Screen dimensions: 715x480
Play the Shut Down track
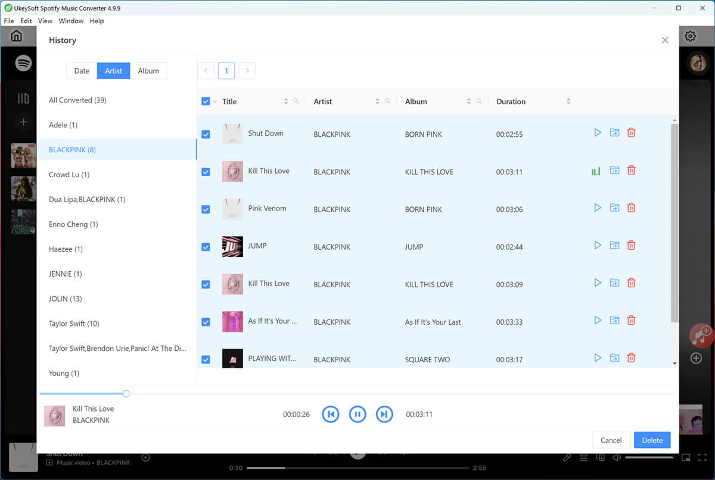[598, 133]
